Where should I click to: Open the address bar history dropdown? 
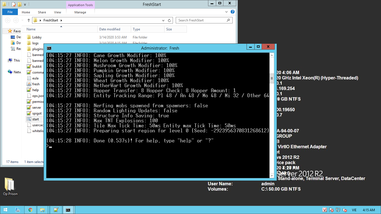point(163,20)
